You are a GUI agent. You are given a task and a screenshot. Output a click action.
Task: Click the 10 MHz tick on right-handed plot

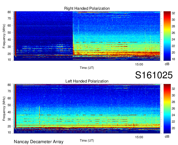[9, 60]
